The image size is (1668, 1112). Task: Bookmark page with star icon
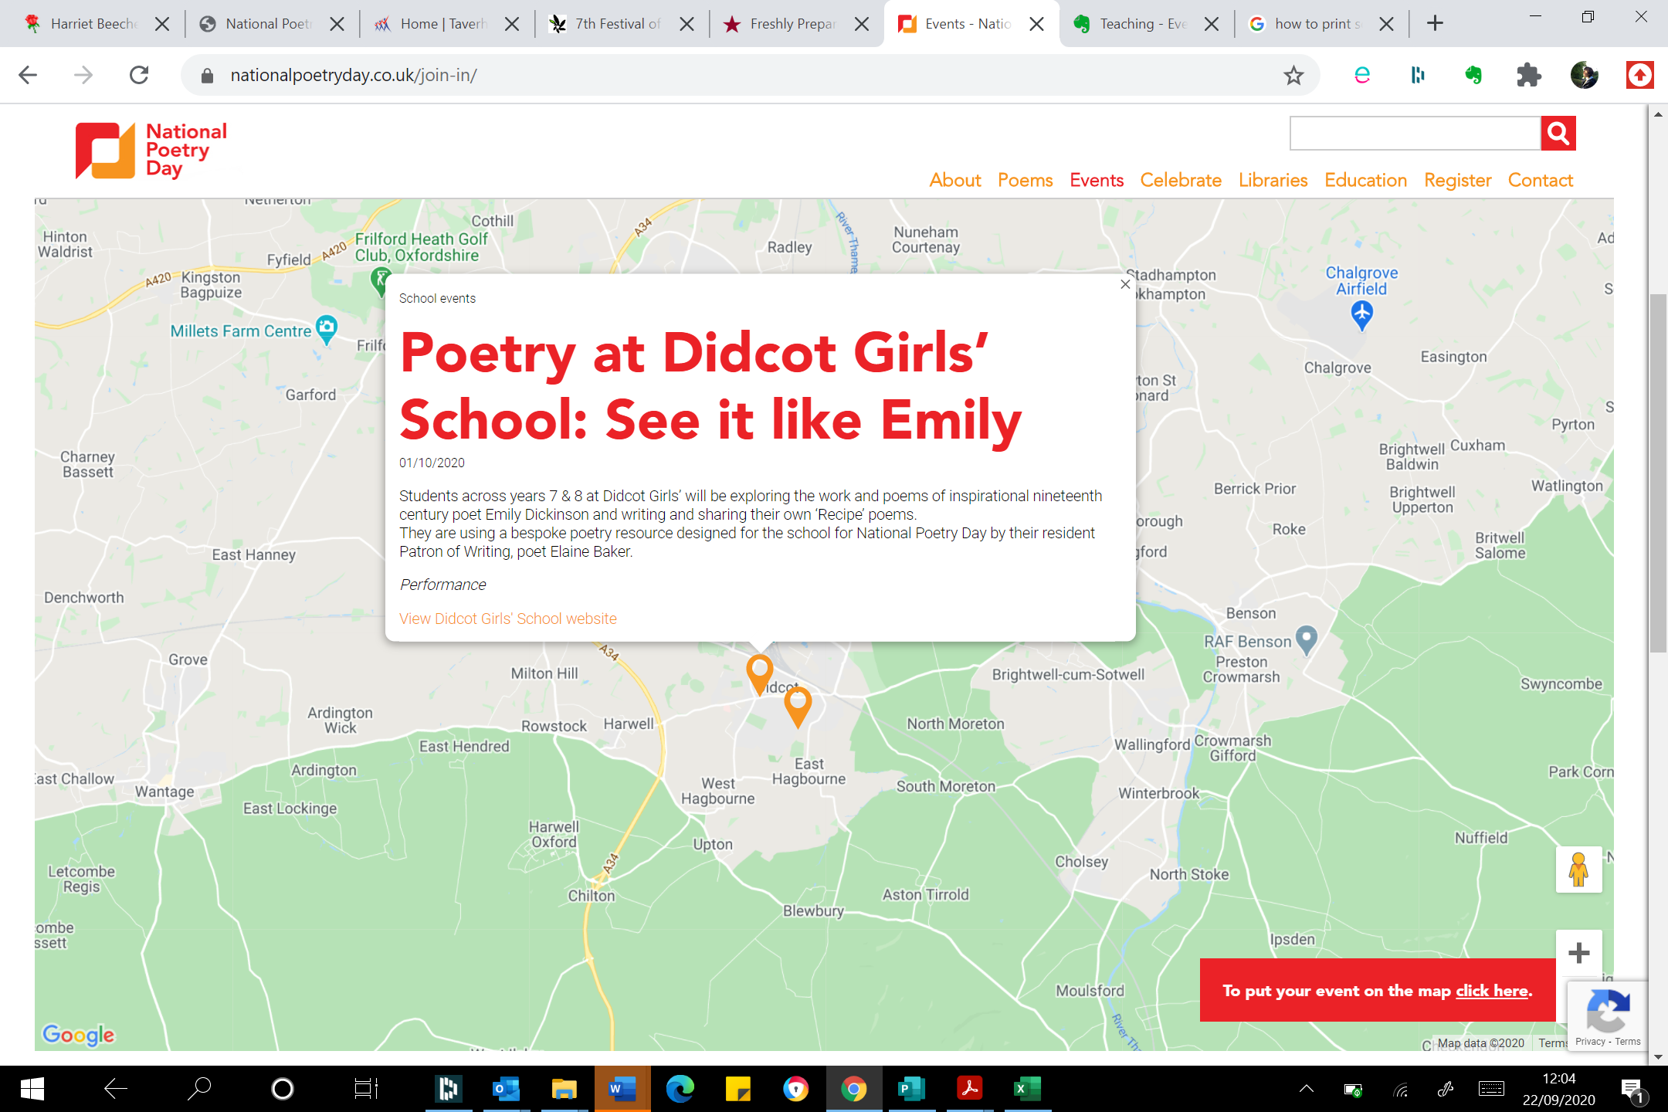(1293, 75)
